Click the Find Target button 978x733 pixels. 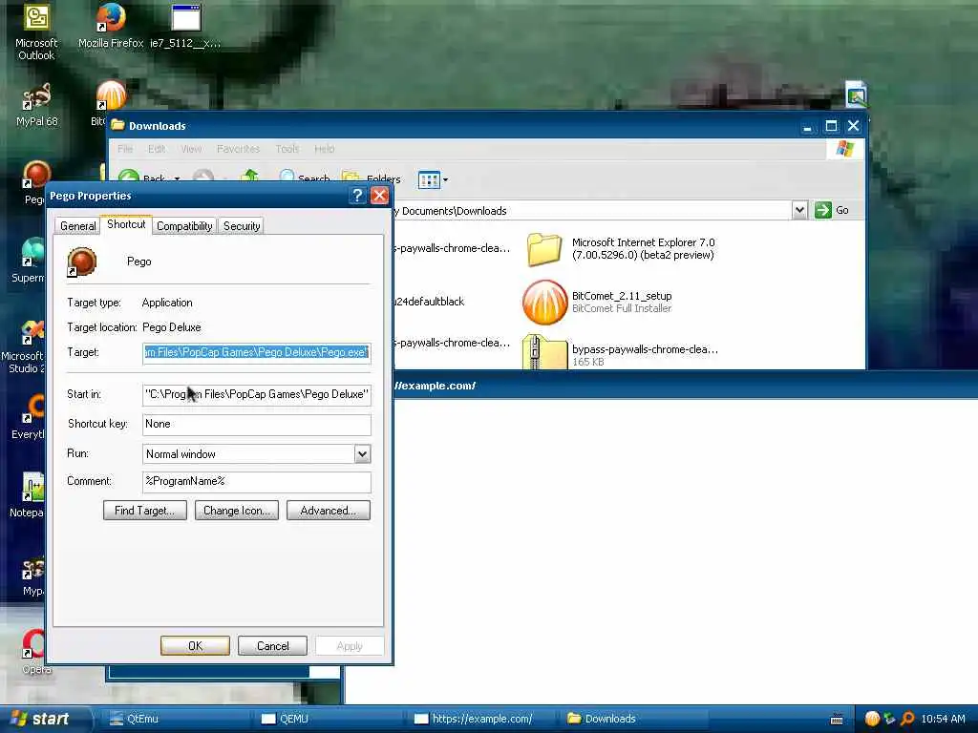tap(145, 511)
